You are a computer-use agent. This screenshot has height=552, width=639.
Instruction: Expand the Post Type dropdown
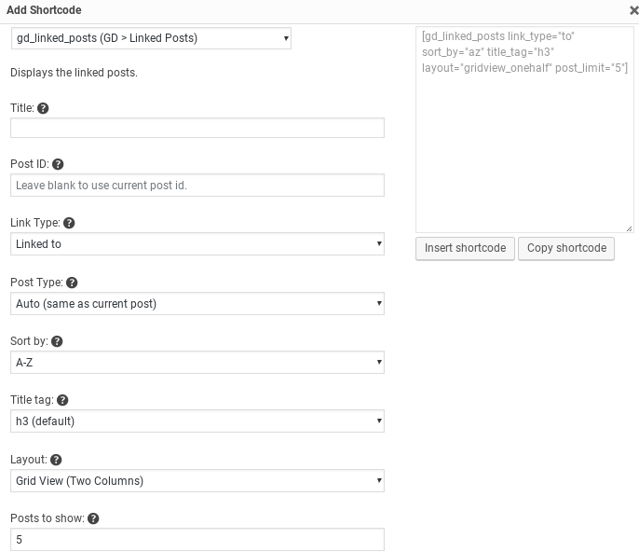pos(197,303)
